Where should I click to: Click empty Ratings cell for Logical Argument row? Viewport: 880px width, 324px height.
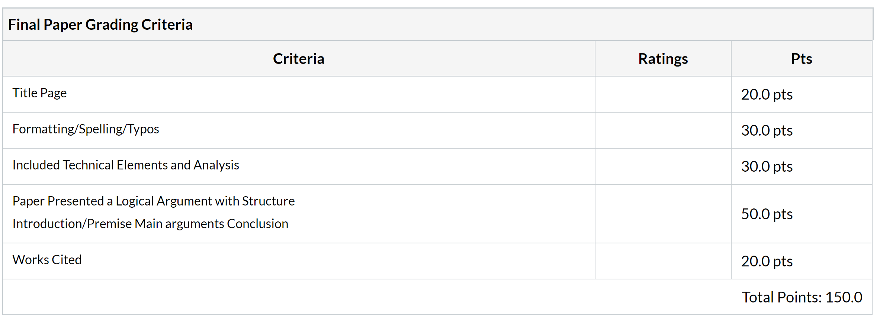(x=663, y=214)
